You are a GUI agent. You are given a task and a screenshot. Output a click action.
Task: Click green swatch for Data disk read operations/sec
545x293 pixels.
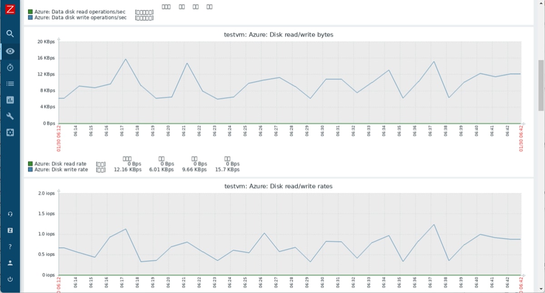[30, 12]
